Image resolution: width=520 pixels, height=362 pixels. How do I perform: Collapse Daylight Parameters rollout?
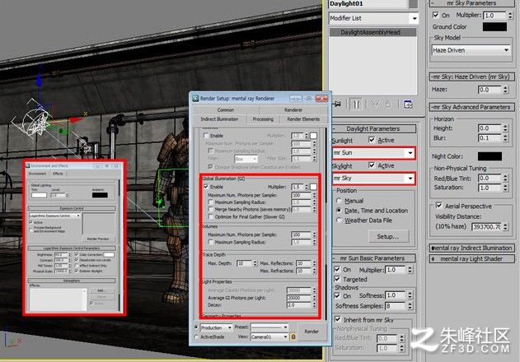pyautogui.click(x=374, y=128)
